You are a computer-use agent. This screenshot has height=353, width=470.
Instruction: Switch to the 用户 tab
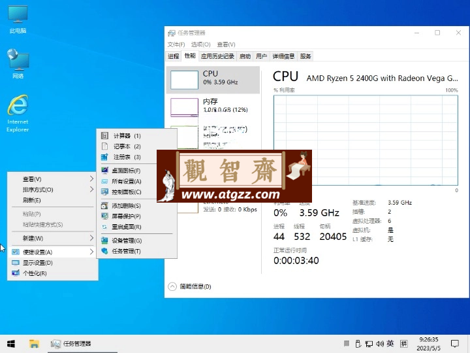tap(261, 56)
